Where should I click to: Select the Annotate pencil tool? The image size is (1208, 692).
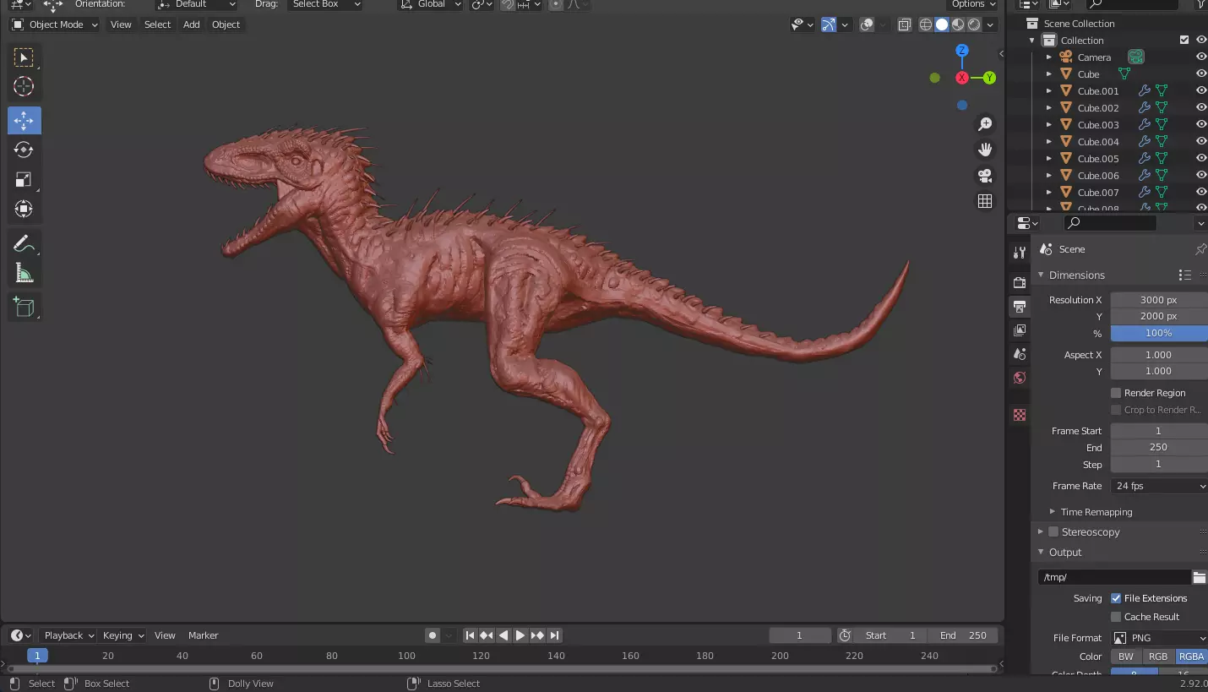(x=24, y=244)
